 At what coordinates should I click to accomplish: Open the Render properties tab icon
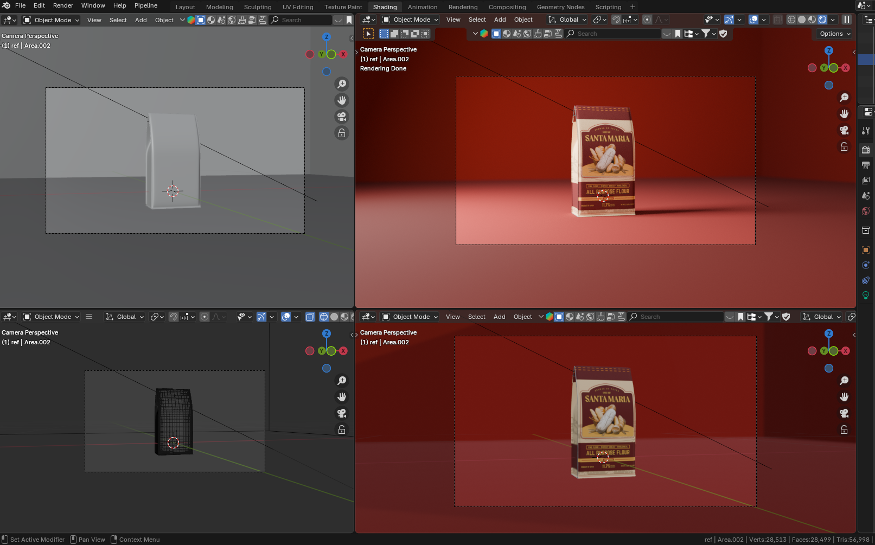point(866,150)
